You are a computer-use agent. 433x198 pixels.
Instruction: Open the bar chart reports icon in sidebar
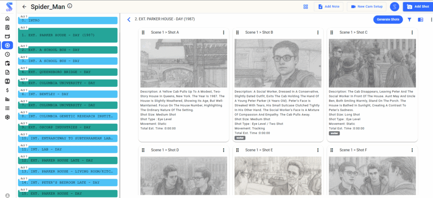click(x=8, y=99)
